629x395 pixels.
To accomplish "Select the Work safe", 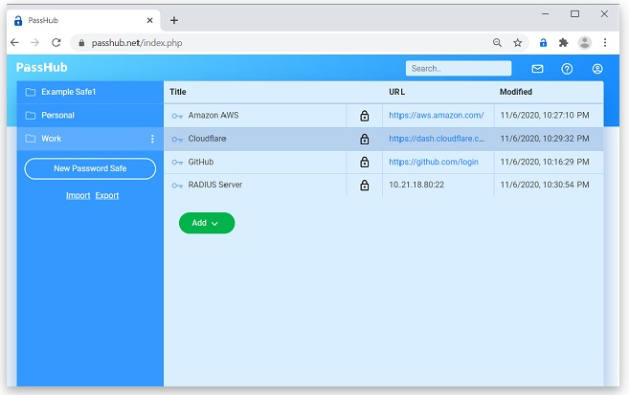I will 90,139.
